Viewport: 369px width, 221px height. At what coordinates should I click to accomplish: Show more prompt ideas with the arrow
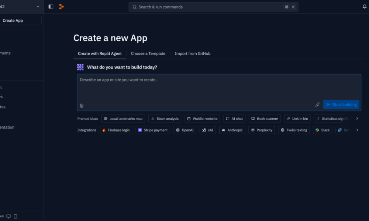coord(357,119)
